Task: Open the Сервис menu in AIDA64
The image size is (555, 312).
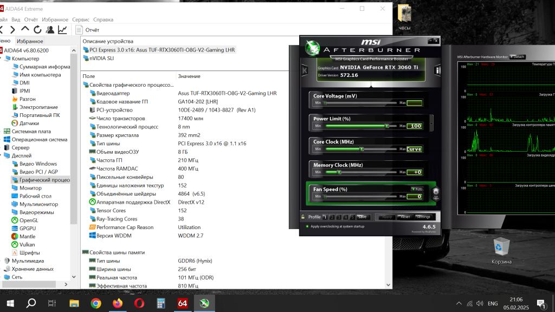Action: click(x=81, y=19)
